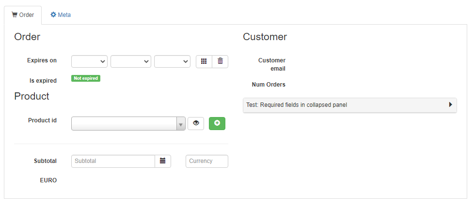Expand the collapsed panel using the triangle arrow
This screenshot has height=206, width=474.
click(x=450, y=104)
